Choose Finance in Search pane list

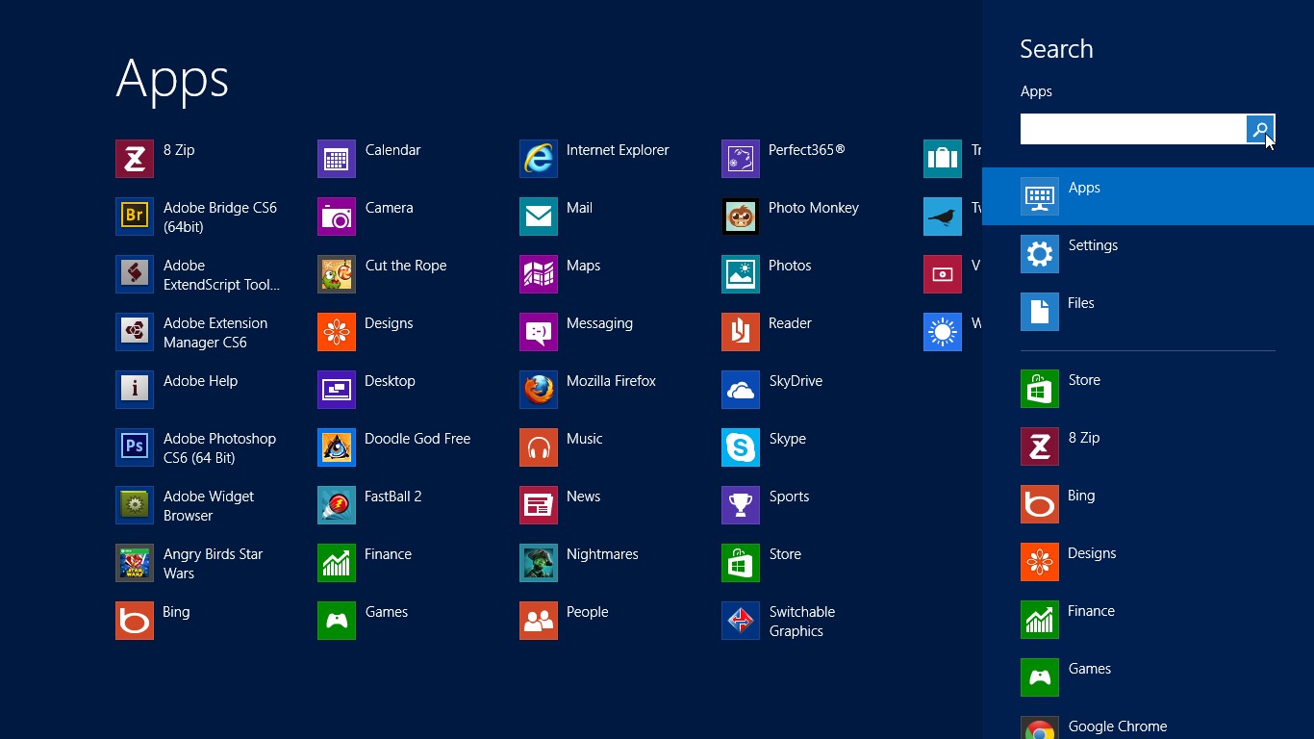pos(1148,620)
